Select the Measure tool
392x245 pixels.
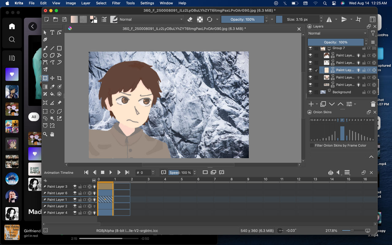(52, 103)
